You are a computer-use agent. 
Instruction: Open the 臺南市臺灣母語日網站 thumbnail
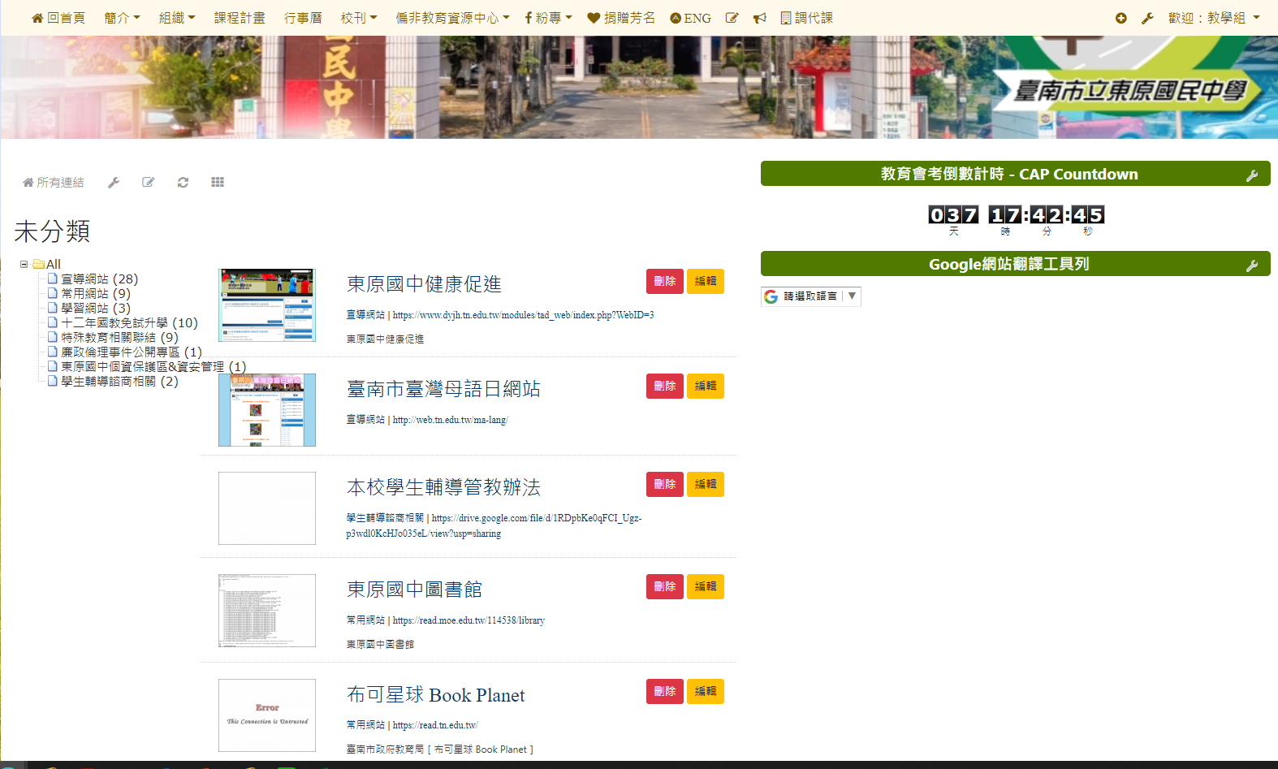pyautogui.click(x=267, y=410)
